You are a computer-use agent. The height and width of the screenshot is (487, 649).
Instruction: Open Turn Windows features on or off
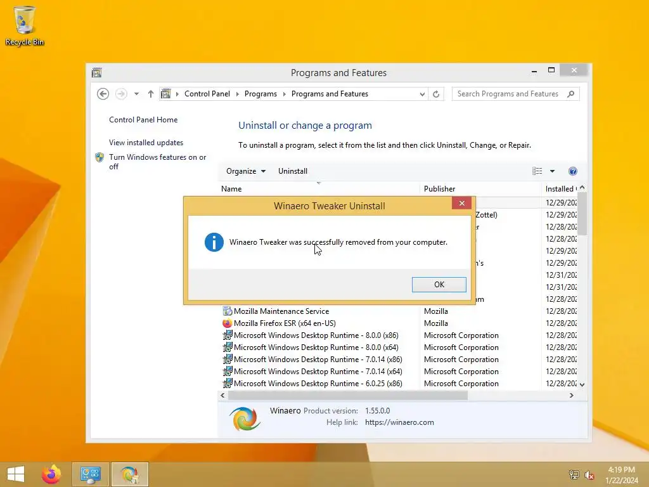click(x=157, y=162)
